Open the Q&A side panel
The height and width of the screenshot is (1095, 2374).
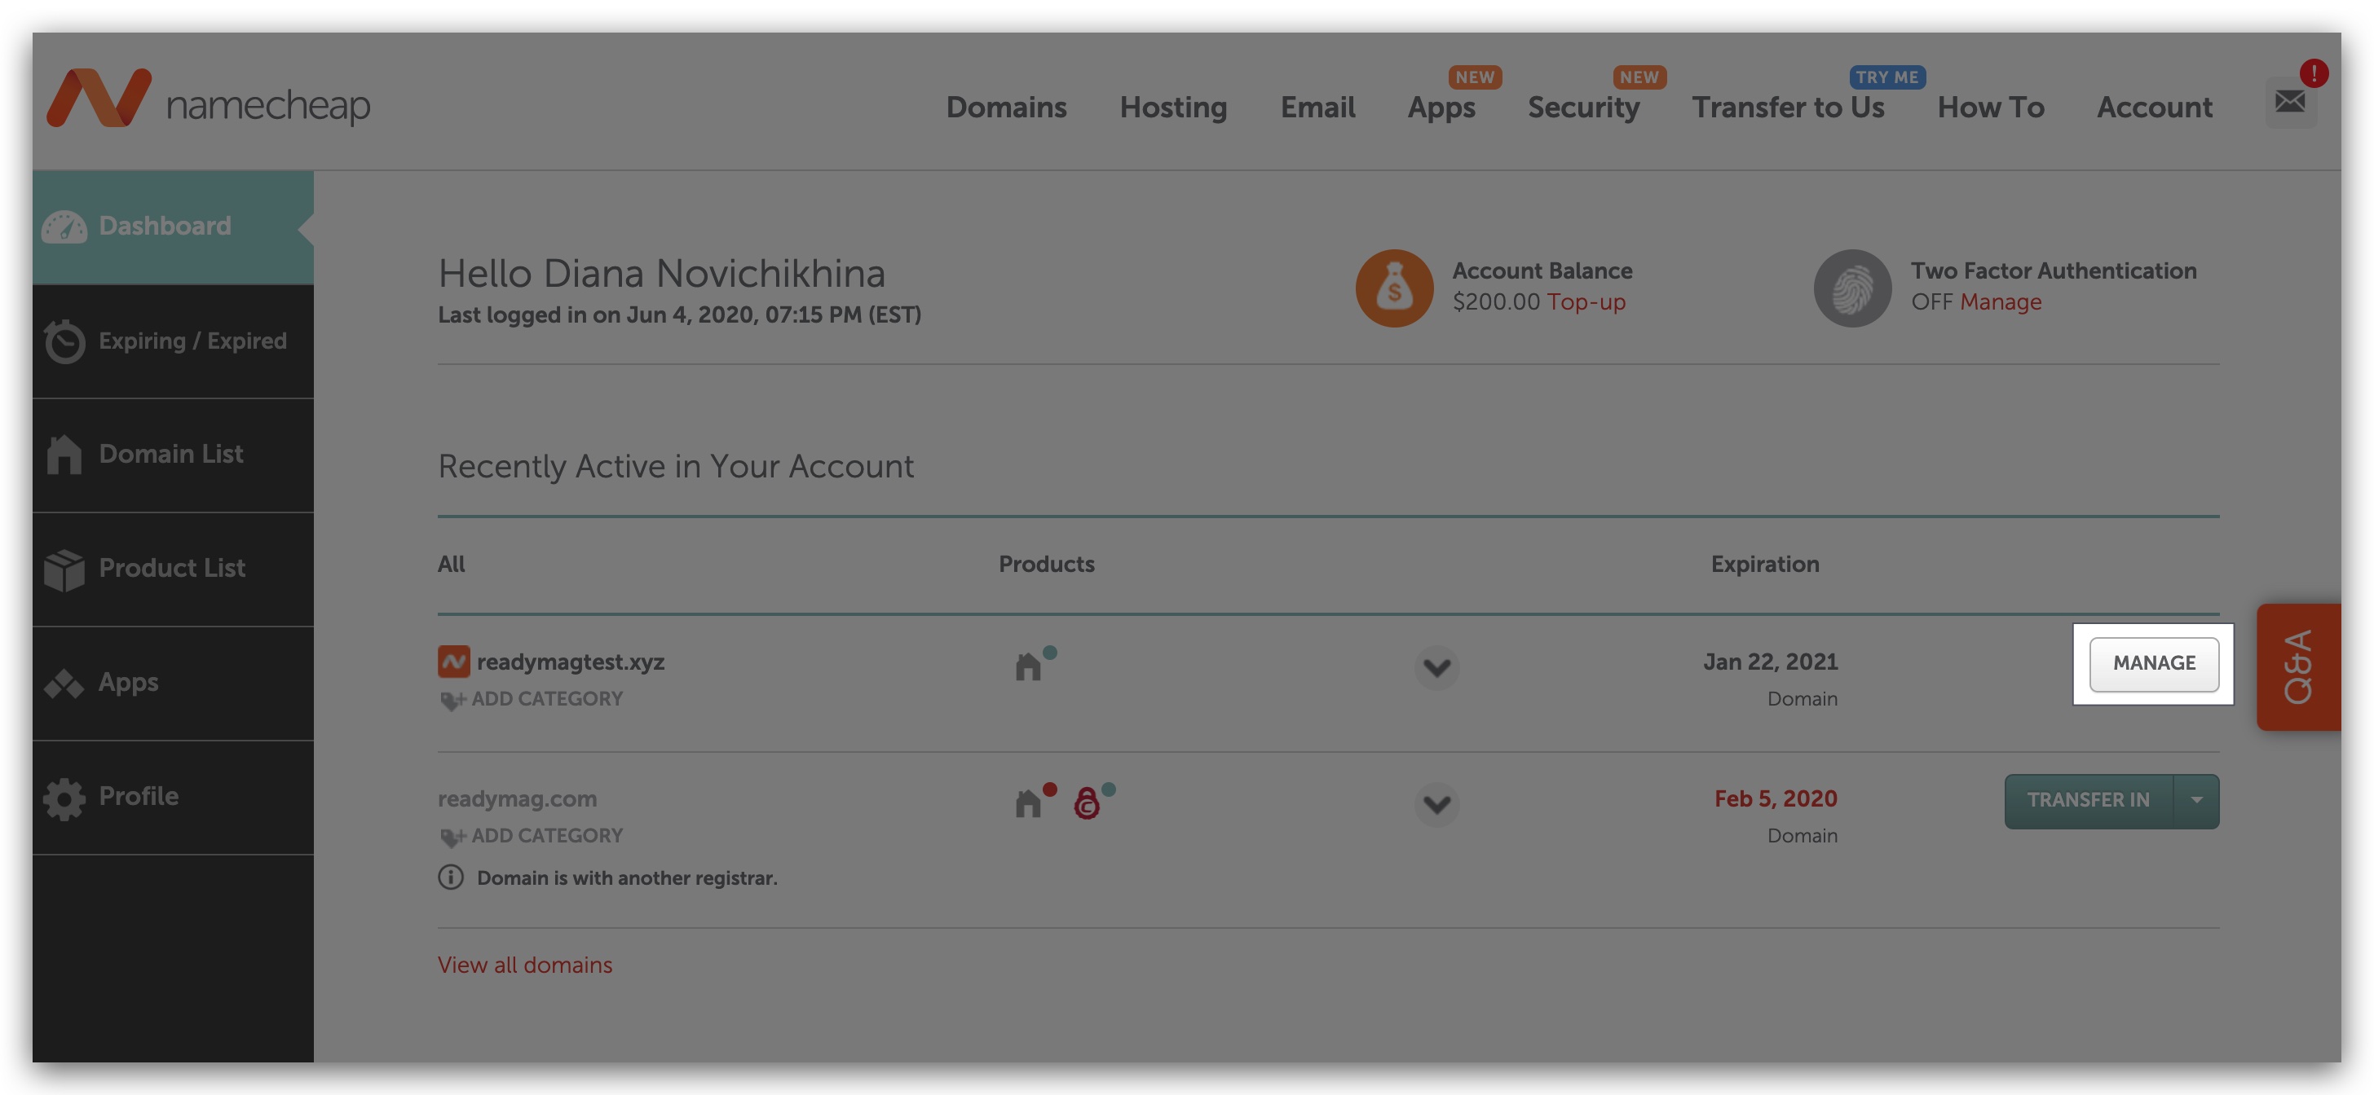[x=2297, y=665]
